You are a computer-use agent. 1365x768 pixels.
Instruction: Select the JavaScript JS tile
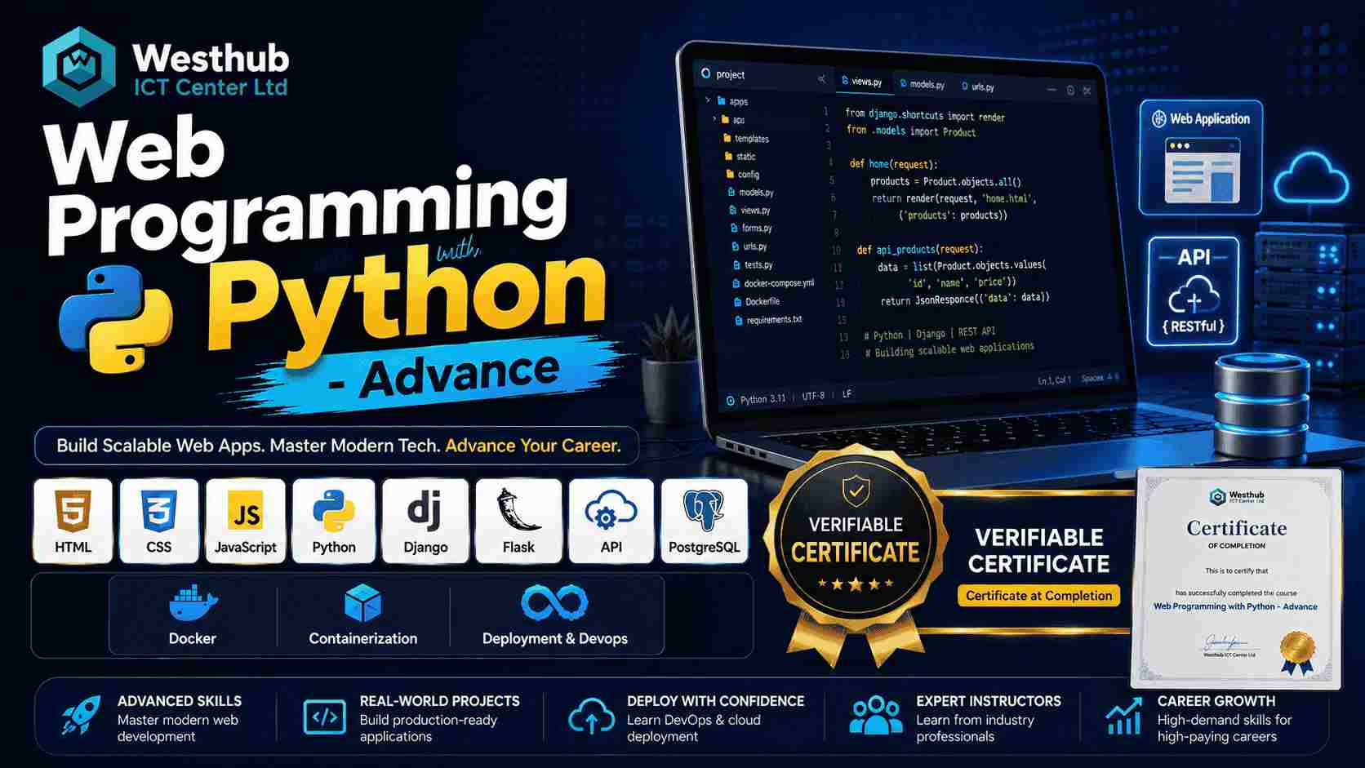pos(246,521)
